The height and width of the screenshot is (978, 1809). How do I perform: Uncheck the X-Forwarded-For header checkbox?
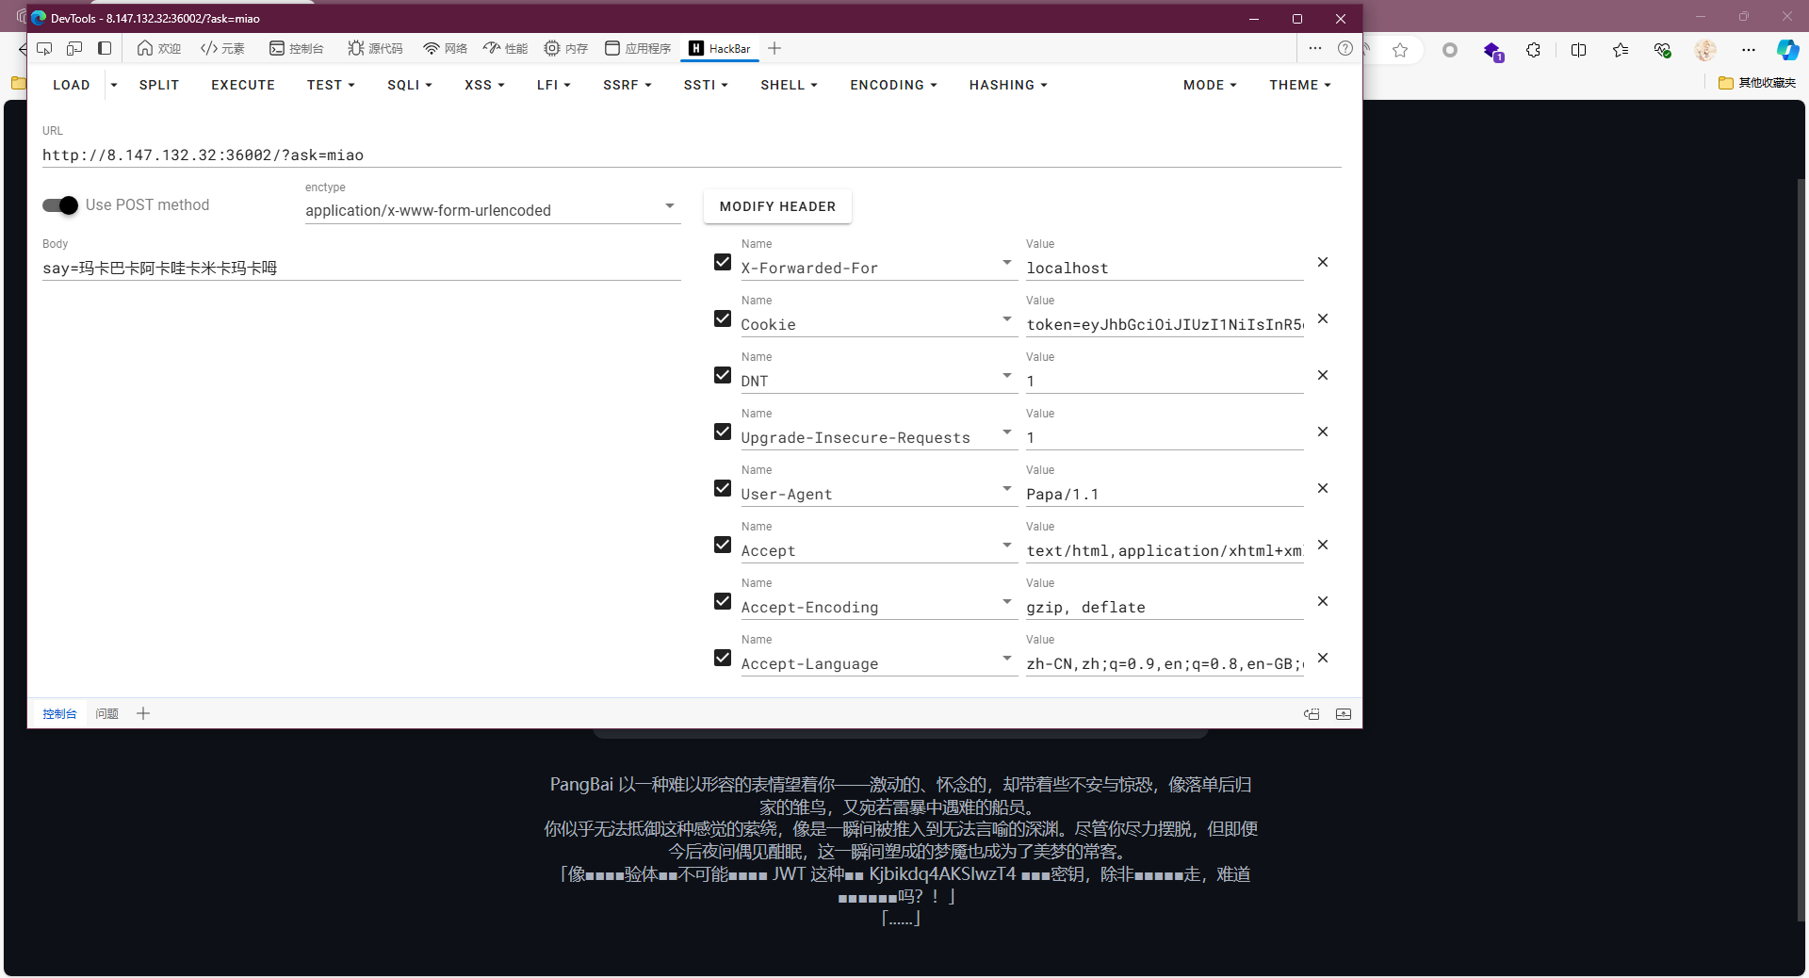[722, 262]
